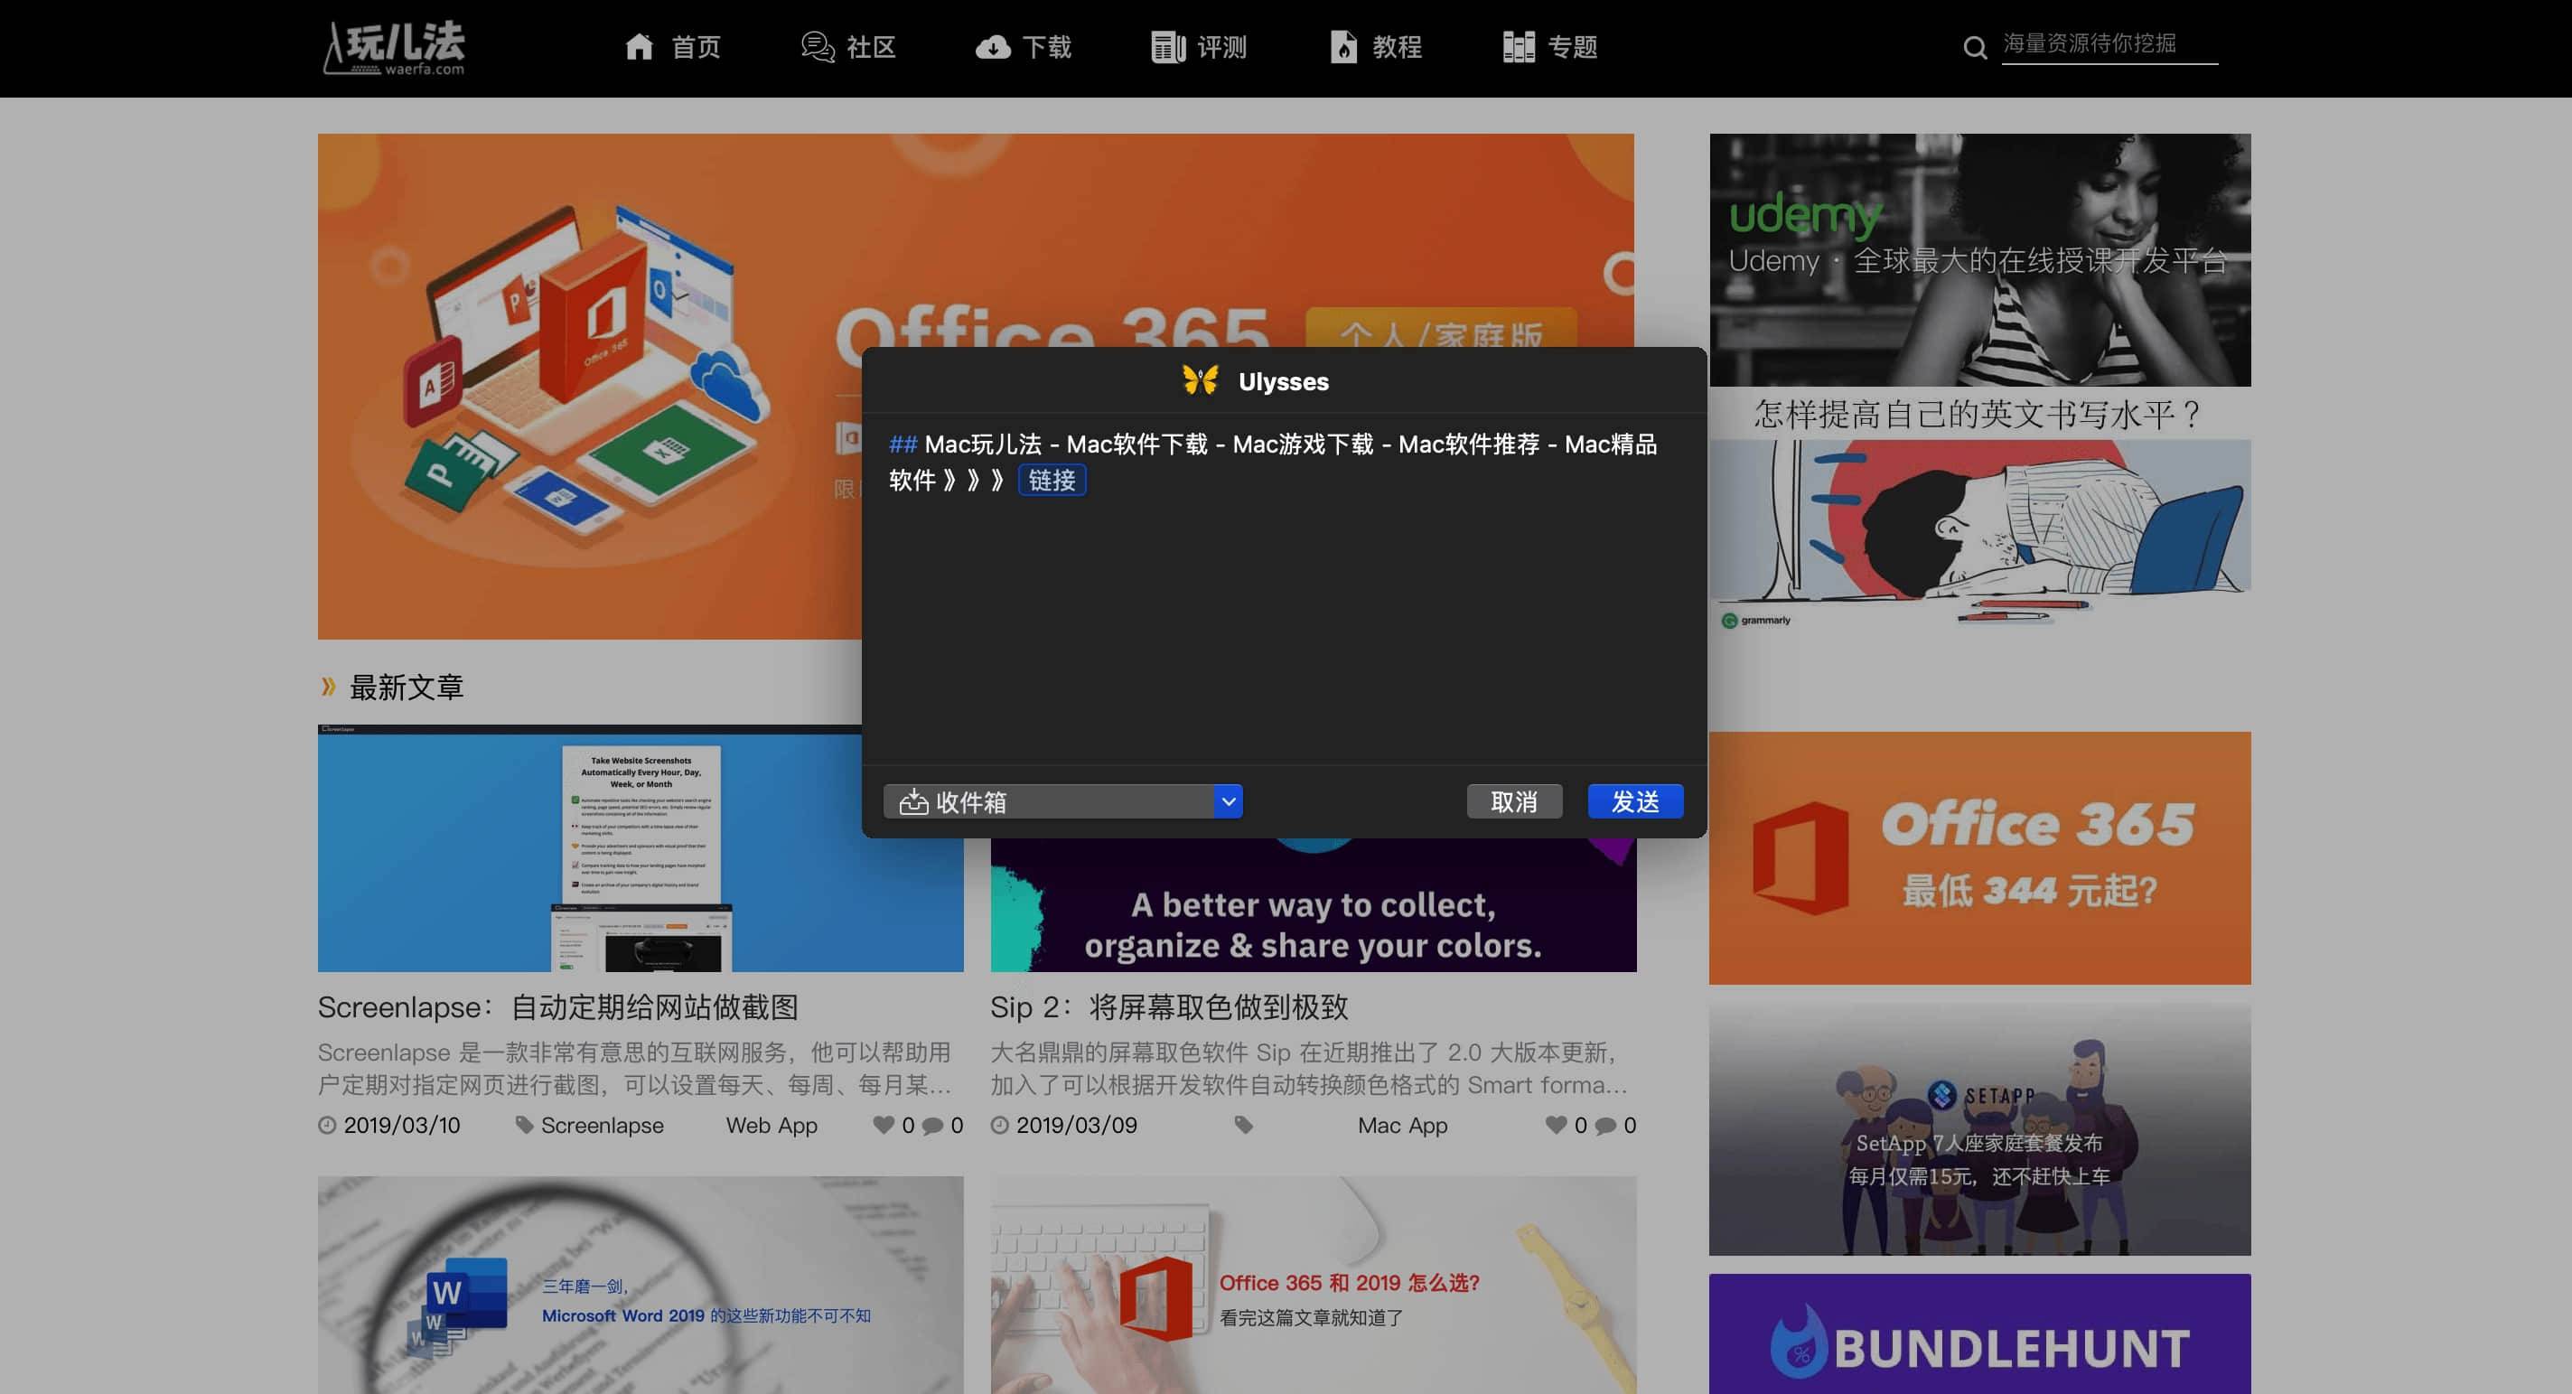Open the 教程 menu item
Viewport: 2572px width, 1394px height.
pyautogui.click(x=1398, y=47)
